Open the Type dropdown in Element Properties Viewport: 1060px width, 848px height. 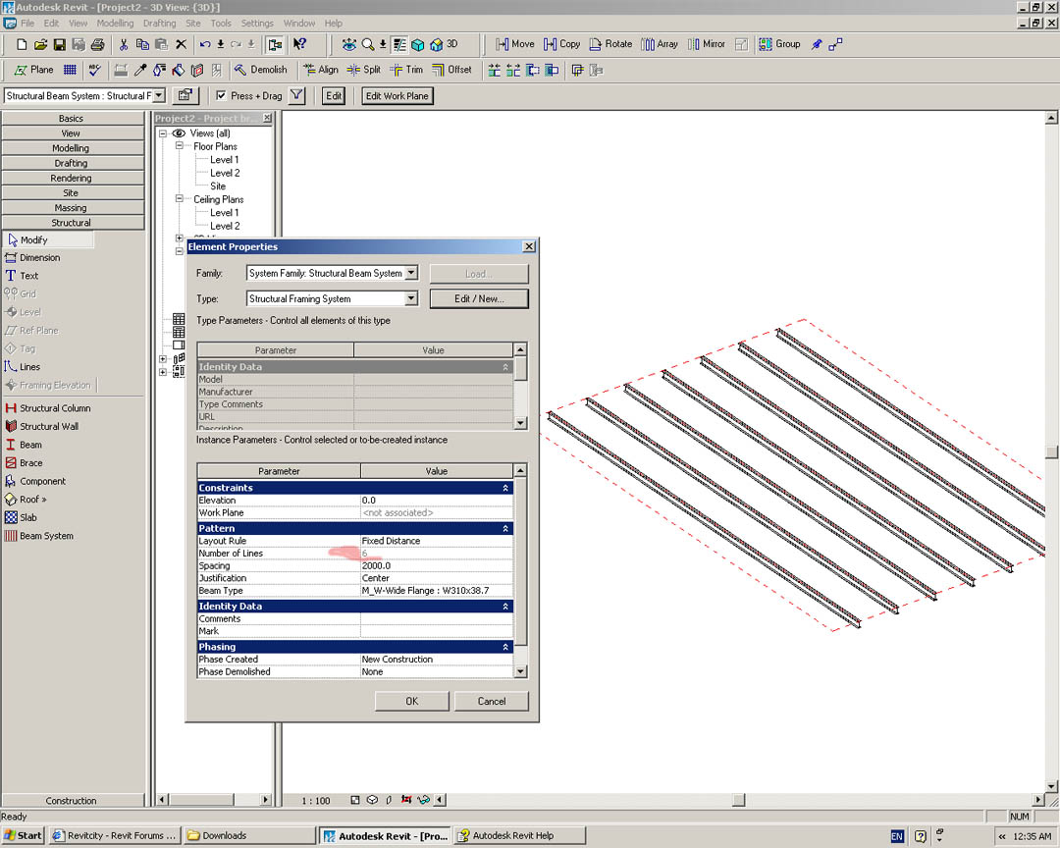411,298
